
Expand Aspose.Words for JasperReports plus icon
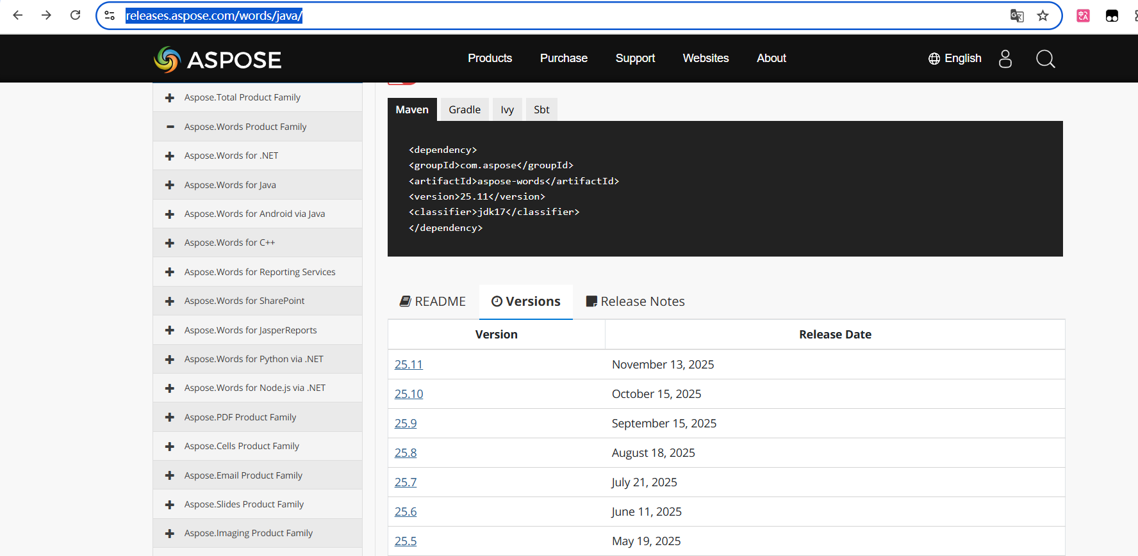170,330
